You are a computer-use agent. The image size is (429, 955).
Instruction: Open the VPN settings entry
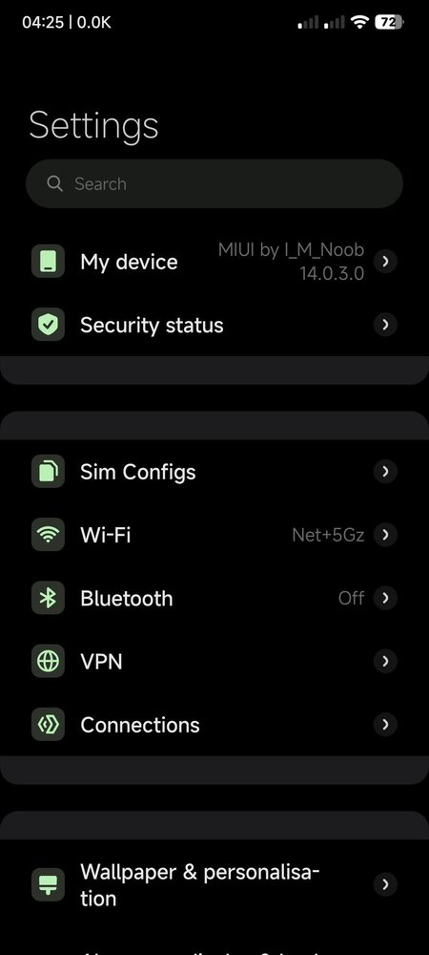214,662
